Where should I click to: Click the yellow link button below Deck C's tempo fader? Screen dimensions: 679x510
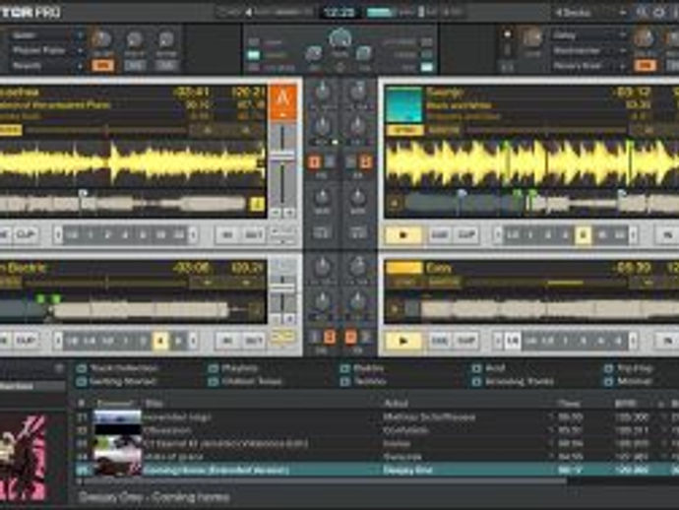tap(282, 337)
